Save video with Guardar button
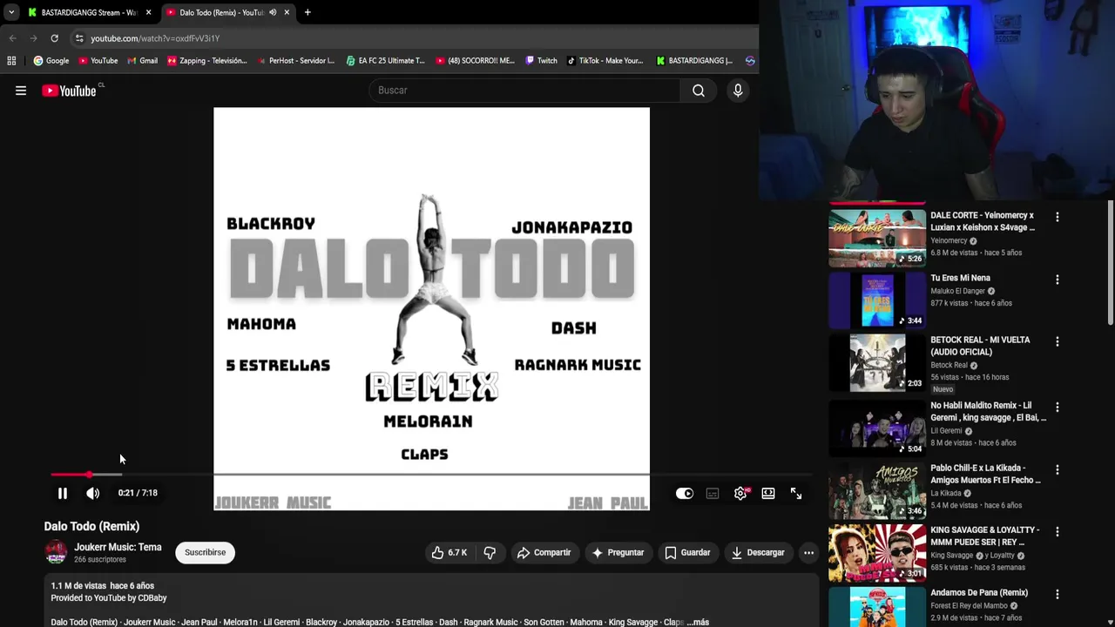 tap(687, 553)
